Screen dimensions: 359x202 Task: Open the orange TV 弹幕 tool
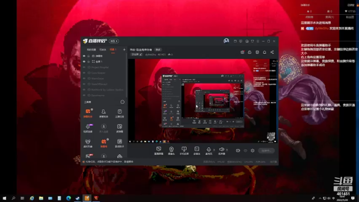click(x=104, y=143)
